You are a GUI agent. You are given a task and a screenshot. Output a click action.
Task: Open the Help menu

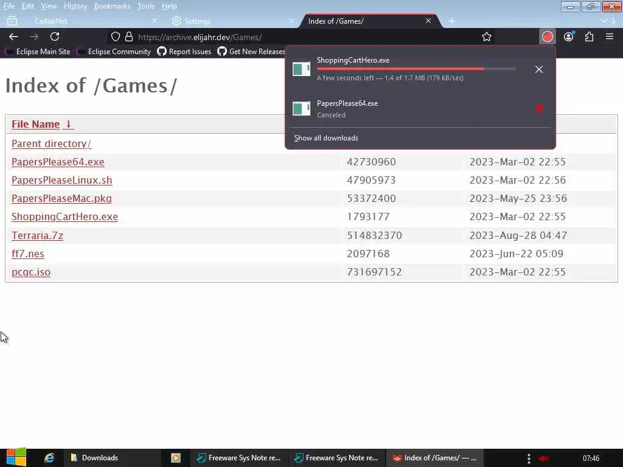[169, 6]
